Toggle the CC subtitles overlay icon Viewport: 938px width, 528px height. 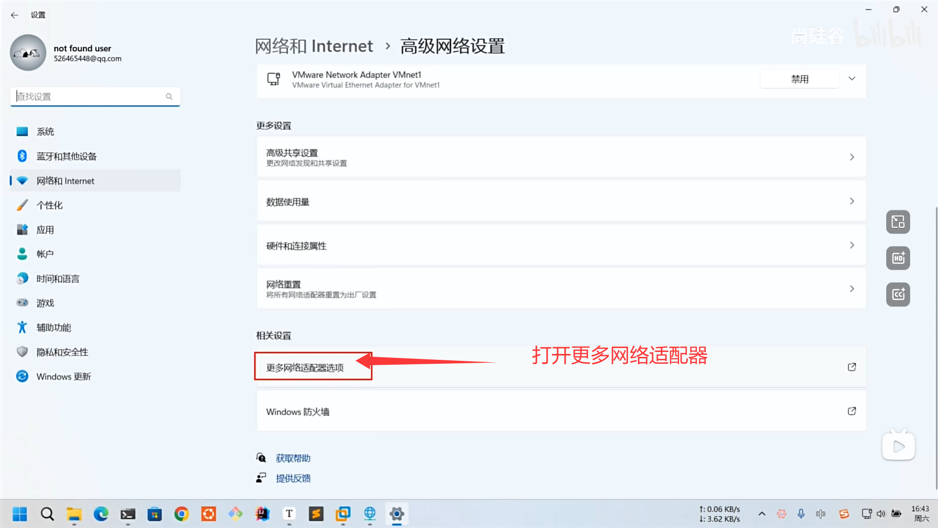pos(898,294)
